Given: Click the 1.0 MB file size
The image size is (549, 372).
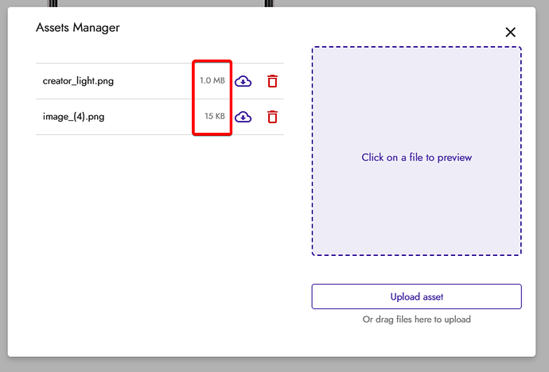Looking at the screenshot, I should pyautogui.click(x=212, y=80).
